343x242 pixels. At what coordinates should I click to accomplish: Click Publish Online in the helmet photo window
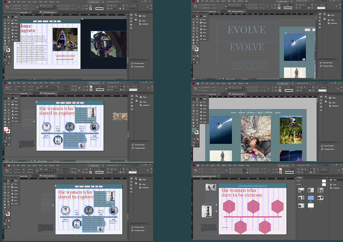(x=94, y=2)
